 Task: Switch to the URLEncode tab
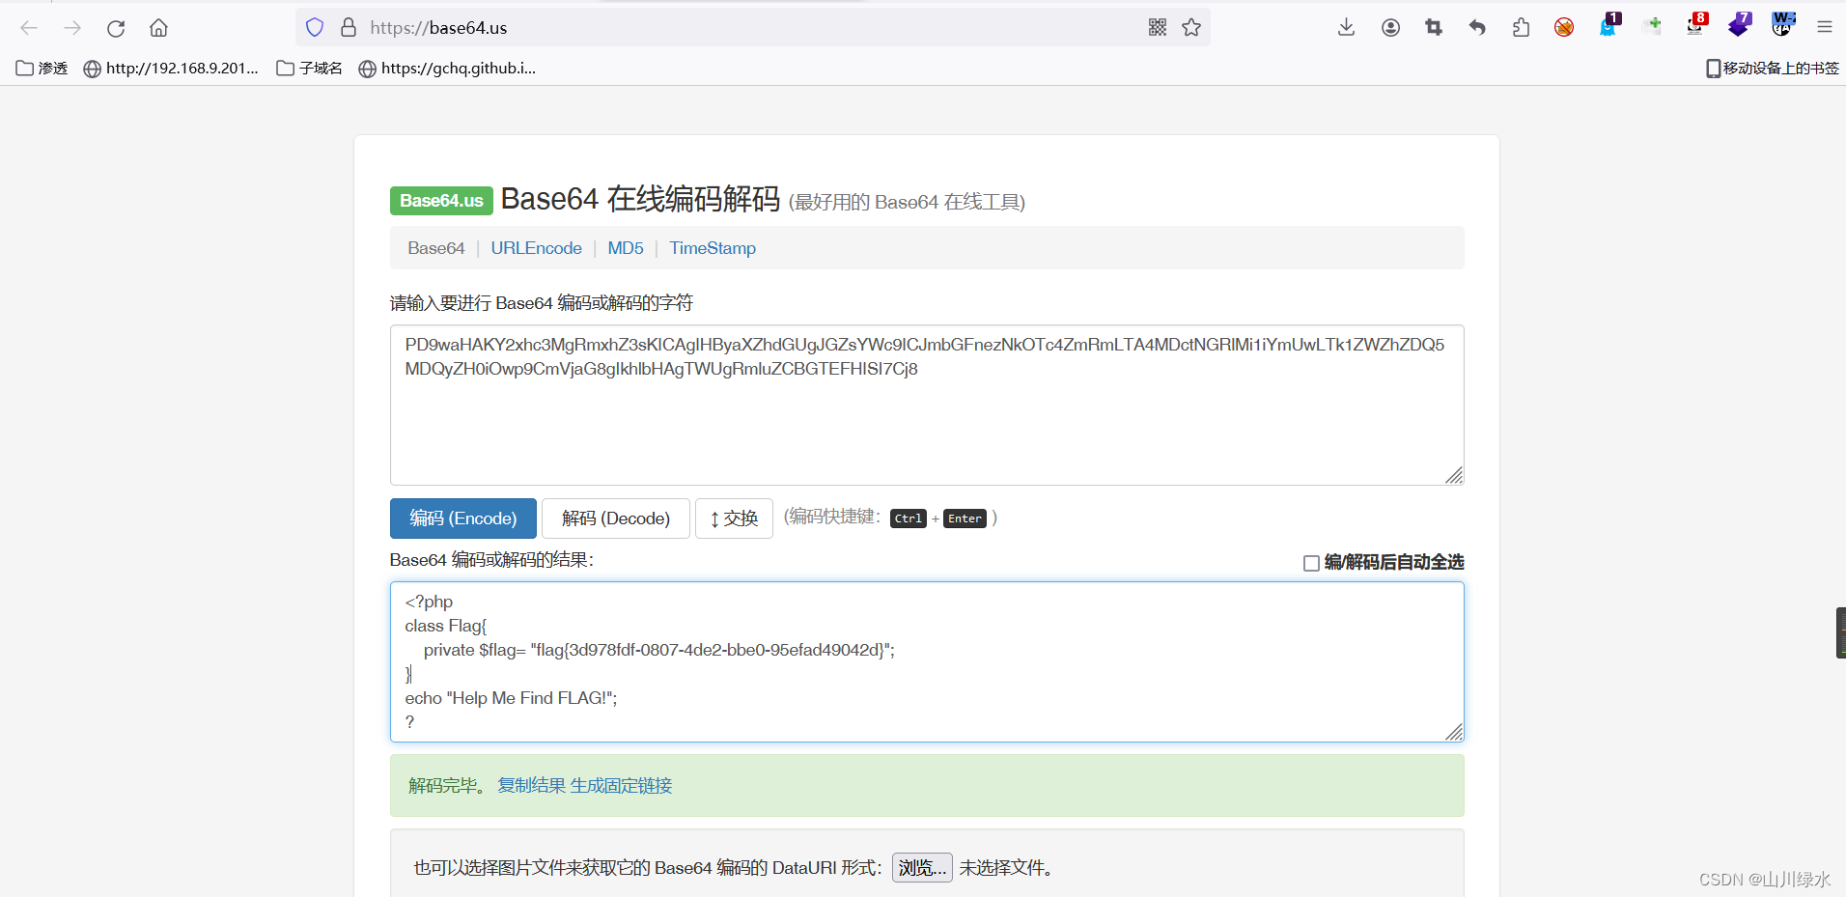tap(536, 248)
